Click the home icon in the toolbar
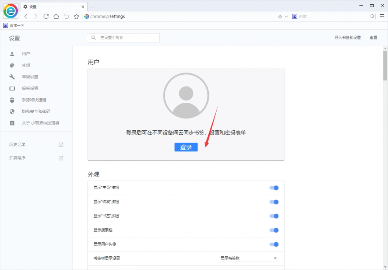Screen dimensions: 388x270 tap(56, 16)
